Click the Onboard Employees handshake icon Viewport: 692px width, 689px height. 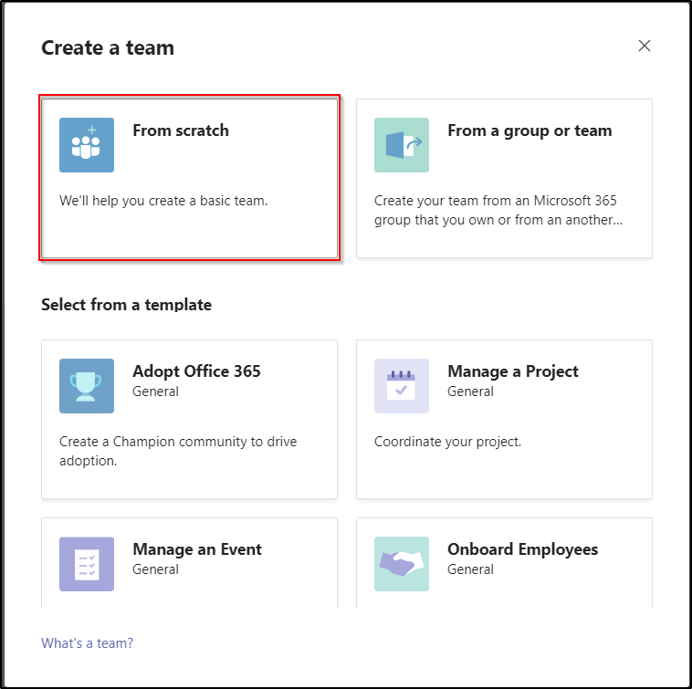(402, 564)
